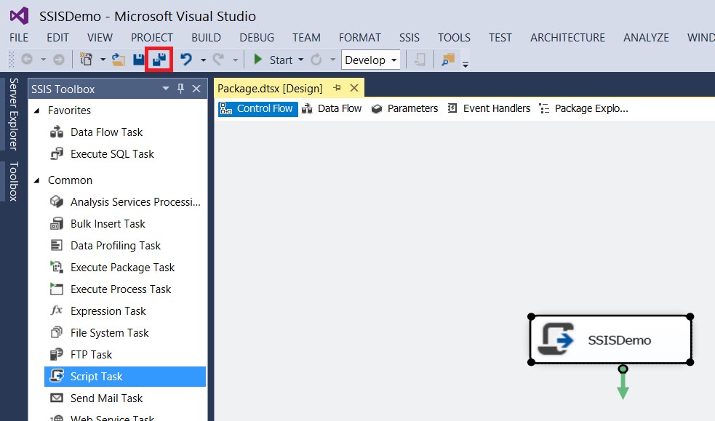The height and width of the screenshot is (421, 715).
Task: Open the ARCHITECTURE menu
Action: tap(567, 37)
